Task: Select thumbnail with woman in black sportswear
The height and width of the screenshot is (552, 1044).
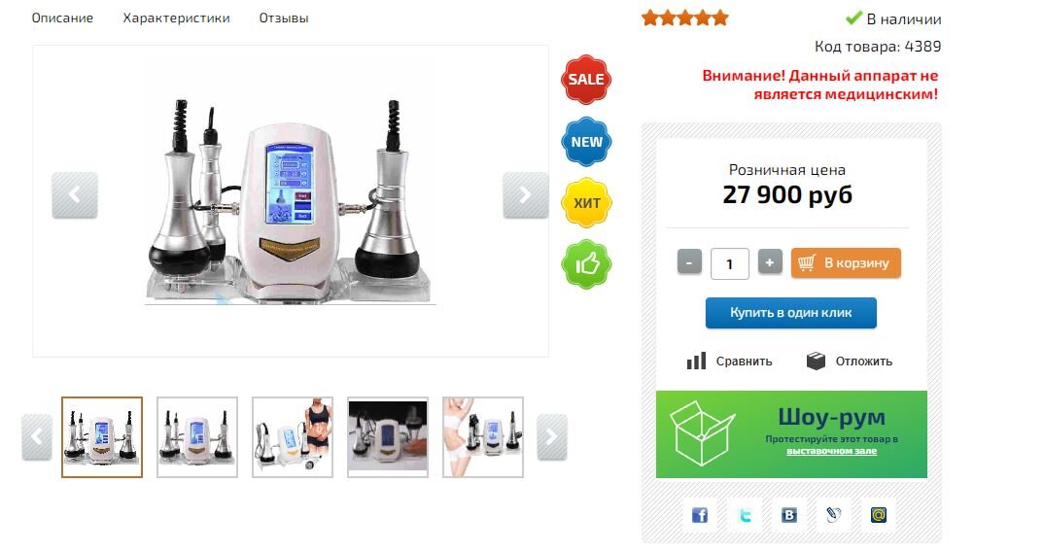Action: pos(293,437)
